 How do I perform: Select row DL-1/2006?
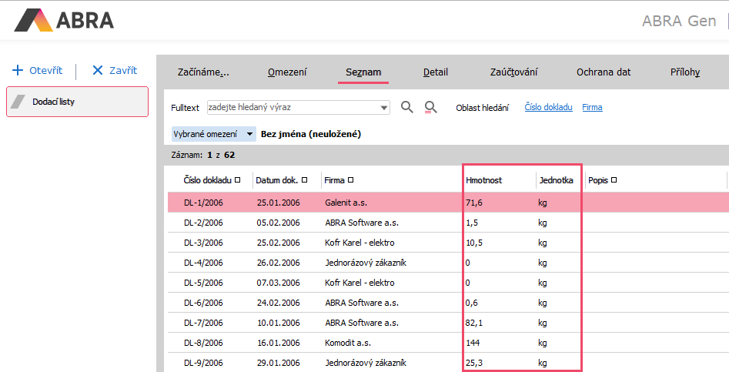point(448,203)
